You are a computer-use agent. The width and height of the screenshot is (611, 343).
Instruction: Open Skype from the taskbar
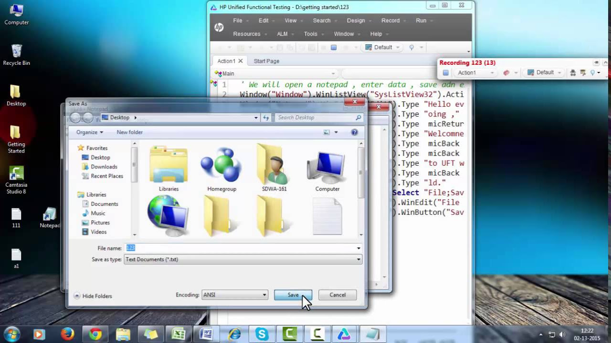pyautogui.click(x=262, y=334)
